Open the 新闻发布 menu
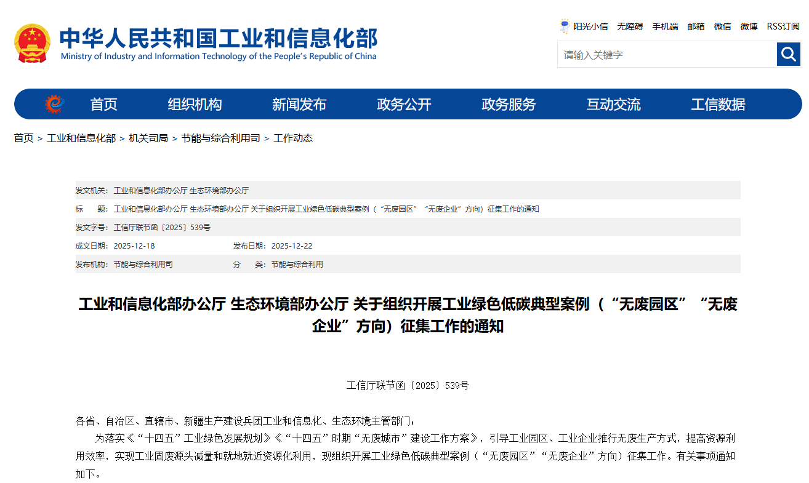Image resolution: width=809 pixels, height=483 pixels. coord(299,105)
